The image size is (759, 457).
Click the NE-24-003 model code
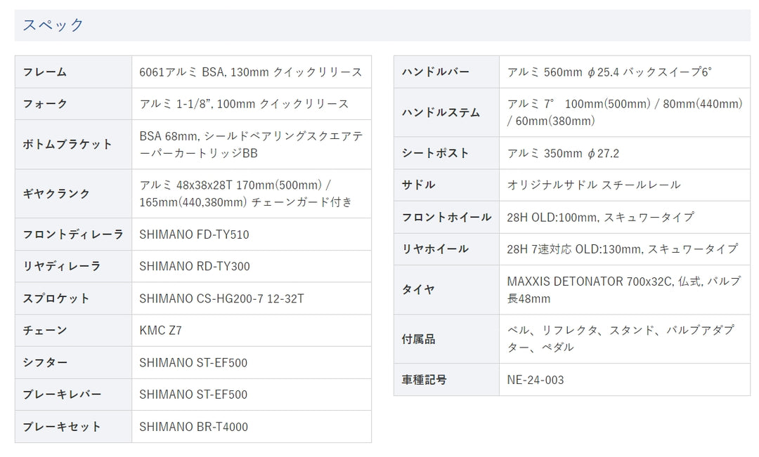[x=536, y=380]
